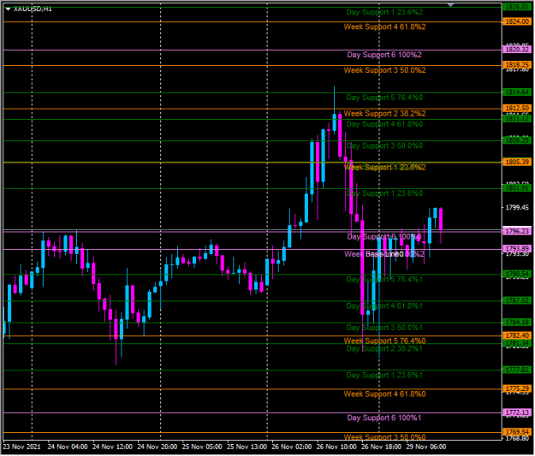Viewport: 535px width, 456px height.
Task: Select the Day Support 3 50.0%0 label
Action: click(x=384, y=146)
